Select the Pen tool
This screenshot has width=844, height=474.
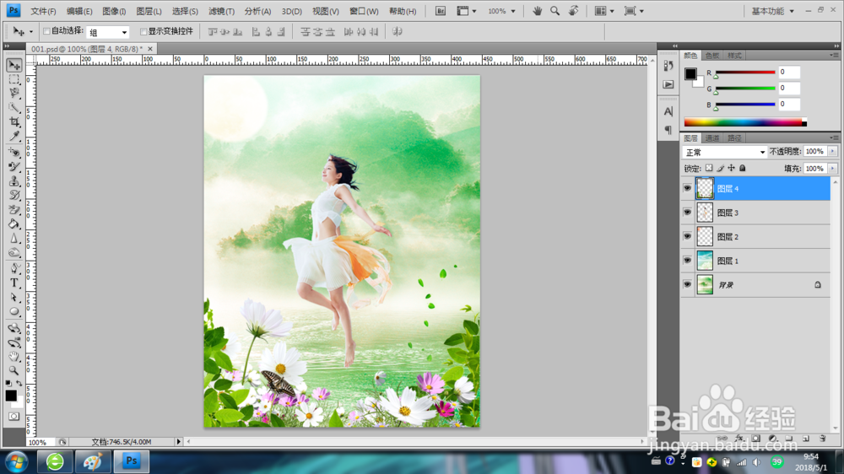(14, 268)
